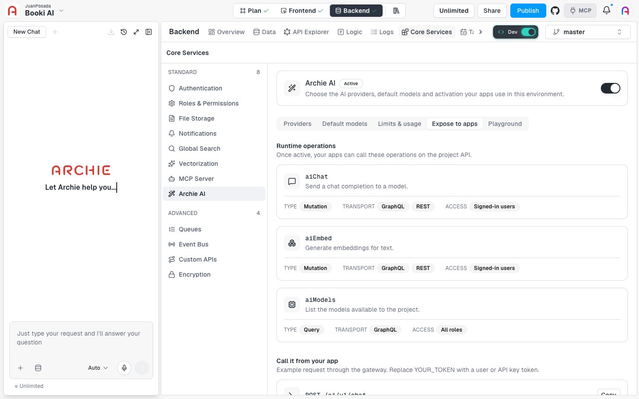The image size is (639, 399).
Task: Select Vectorization in the sidebar
Action: 214,164
